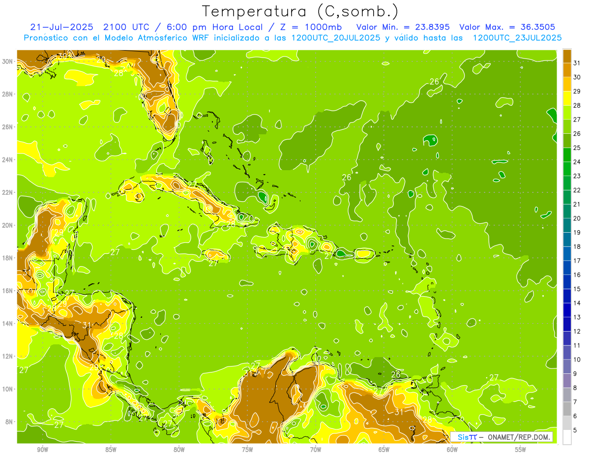Viewport: 590px width, 456px height.
Task: Click the 70W longitude axis label
Action: coord(316,450)
